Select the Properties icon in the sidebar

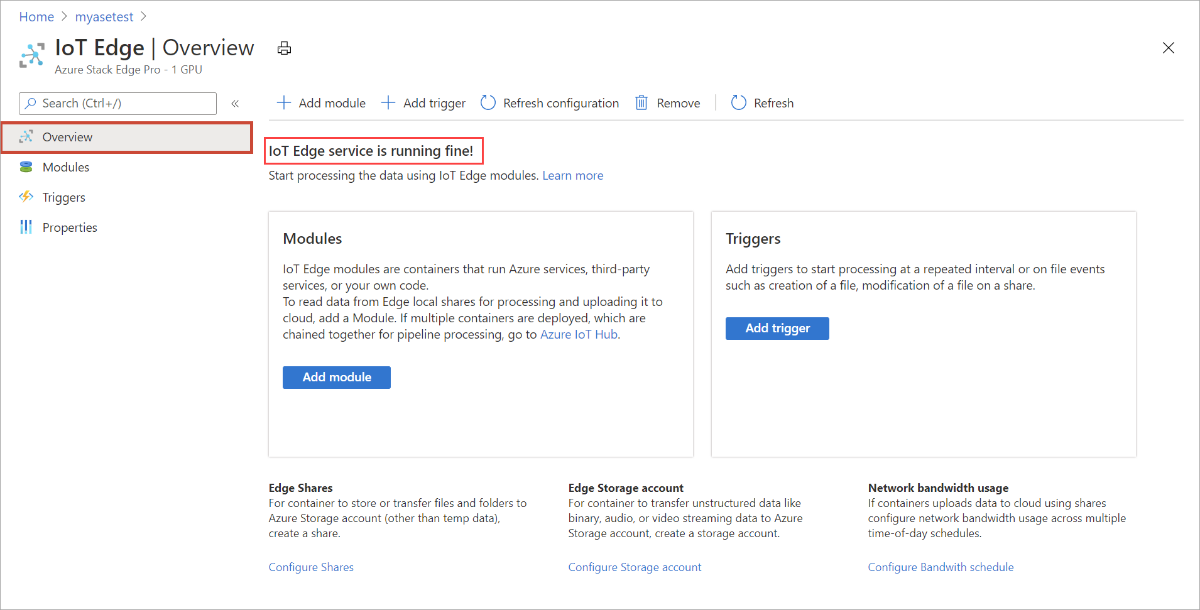point(26,227)
